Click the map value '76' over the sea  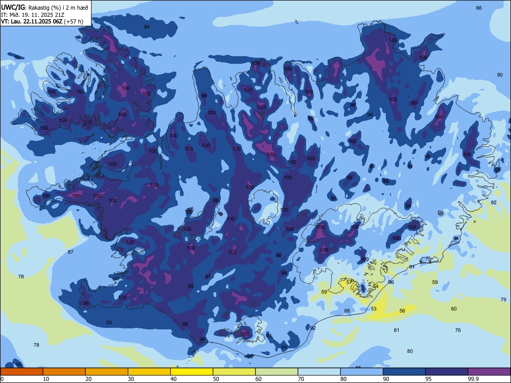tap(458, 330)
